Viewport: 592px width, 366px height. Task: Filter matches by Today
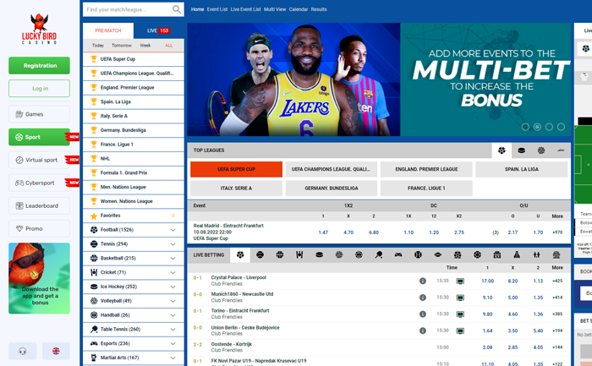pyautogui.click(x=98, y=46)
